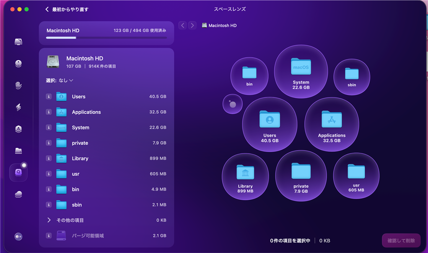Select the sbin folder bubble
Image resolution: width=428 pixels, height=253 pixels.
352,77
